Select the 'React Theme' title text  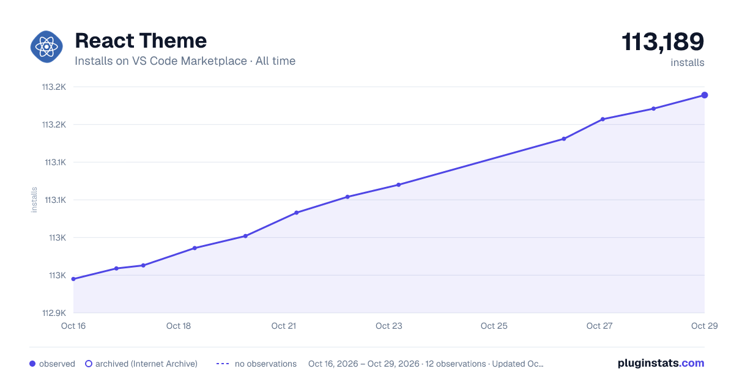pos(141,40)
